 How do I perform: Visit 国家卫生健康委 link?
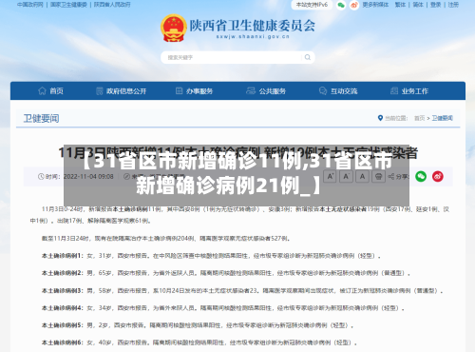68,5
